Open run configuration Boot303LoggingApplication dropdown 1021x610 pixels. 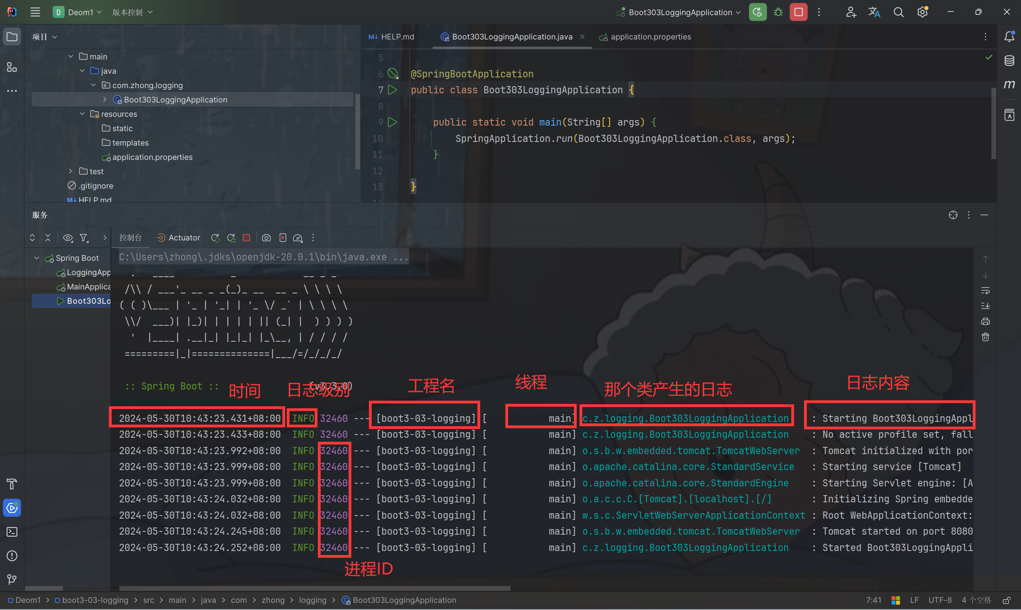coord(678,12)
